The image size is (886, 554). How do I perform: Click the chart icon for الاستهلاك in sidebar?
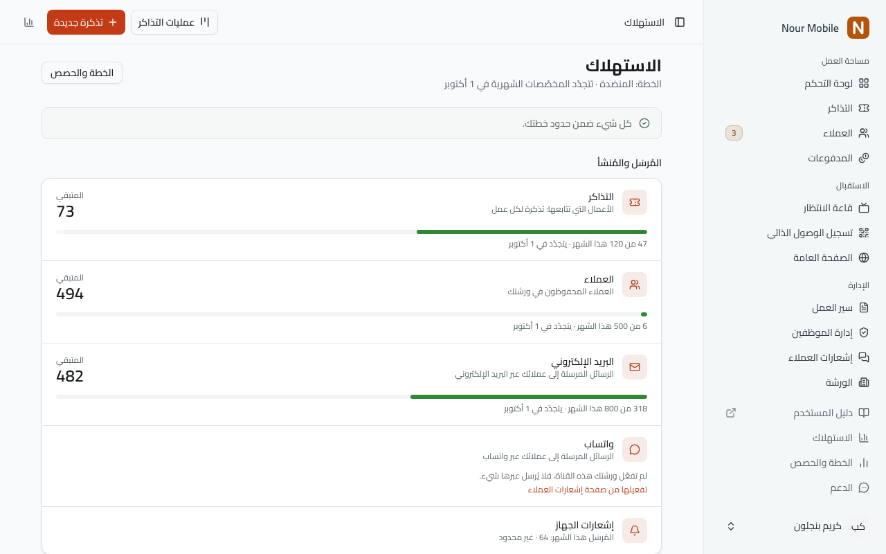click(864, 438)
